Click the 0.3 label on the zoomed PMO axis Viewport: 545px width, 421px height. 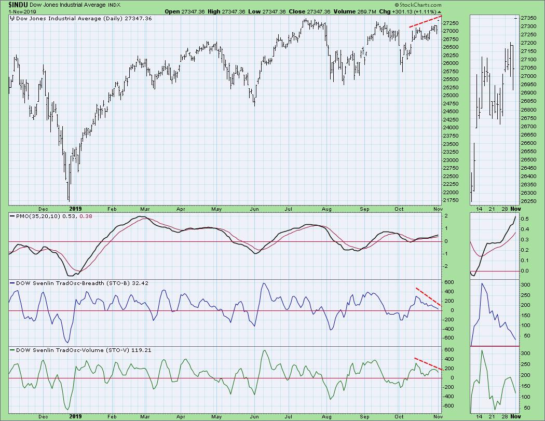[525, 240]
